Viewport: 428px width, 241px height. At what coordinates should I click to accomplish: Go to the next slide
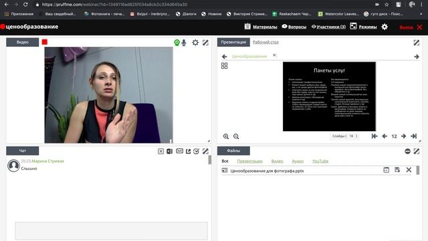pos(403,136)
